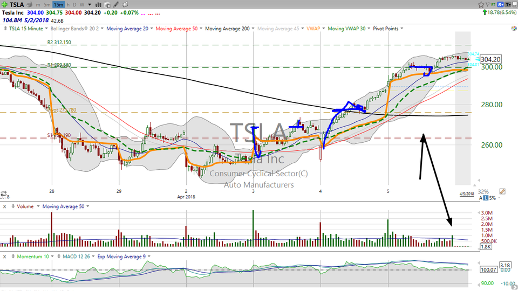Open the notes icon next to the pencil
The image size is (518, 291).
[x=125, y=5]
